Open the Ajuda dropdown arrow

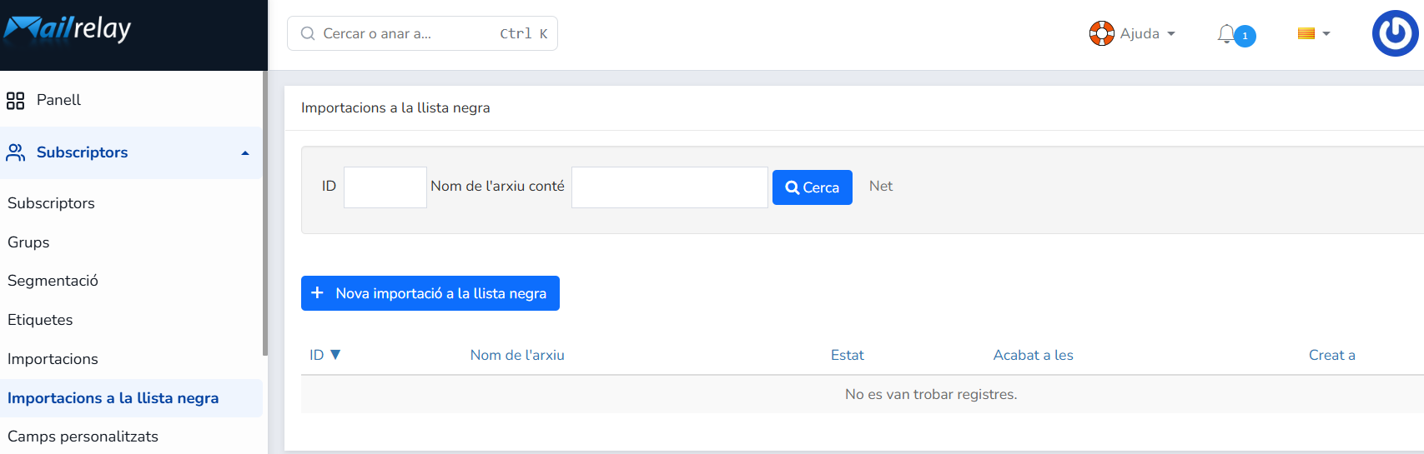tap(1171, 34)
